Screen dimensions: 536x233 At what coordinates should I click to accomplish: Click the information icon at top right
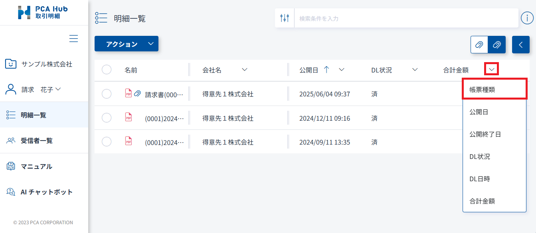[x=527, y=18]
